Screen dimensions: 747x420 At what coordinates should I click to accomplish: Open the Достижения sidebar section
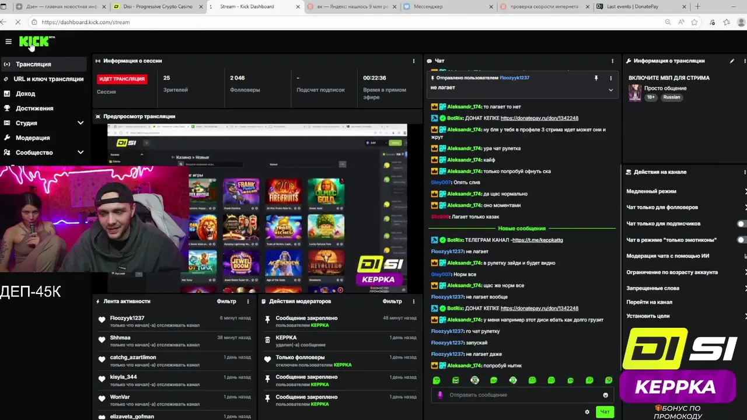[34, 108]
